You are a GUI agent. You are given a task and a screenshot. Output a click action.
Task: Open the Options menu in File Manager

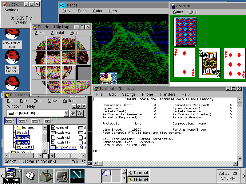pyautogui.click(x=69, y=101)
